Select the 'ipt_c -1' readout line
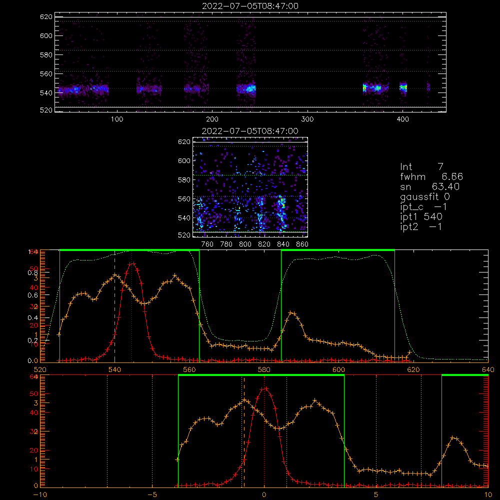The image size is (500, 500). (x=423, y=206)
